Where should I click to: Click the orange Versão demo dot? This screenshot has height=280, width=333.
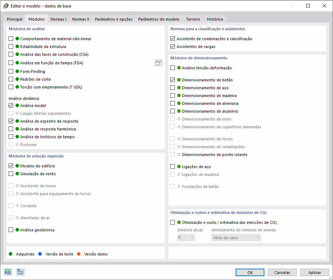point(78,254)
